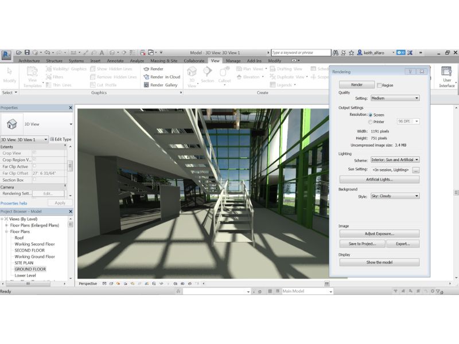Screen dimensions: 459x344
Task: Click the 3D View house icon in Properties
Action: 11,124
